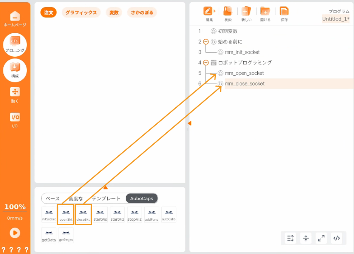
Task: Open the 構成 configuration section
Action: pos(15,70)
